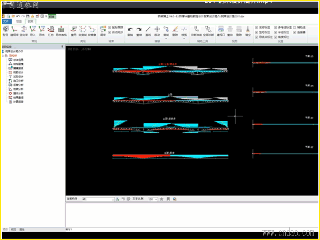Open 计算报告 in the project tree
Screen dimensions: 320x240
pyautogui.click(x=18, y=102)
